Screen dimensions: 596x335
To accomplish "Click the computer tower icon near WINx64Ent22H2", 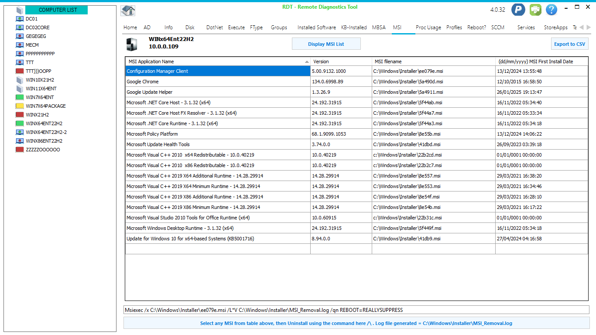I will pyautogui.click(x=131, y=44).
